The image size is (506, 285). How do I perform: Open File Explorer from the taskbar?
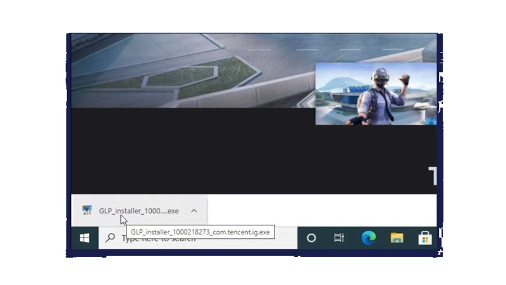tap(397, 238)
